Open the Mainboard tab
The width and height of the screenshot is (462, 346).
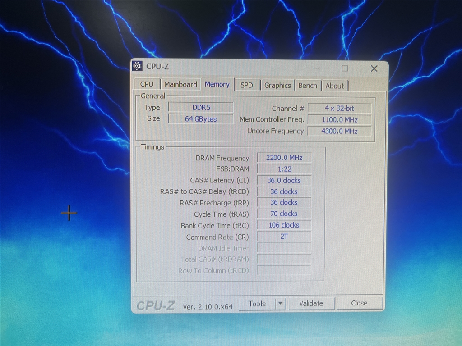pos(180,84)
